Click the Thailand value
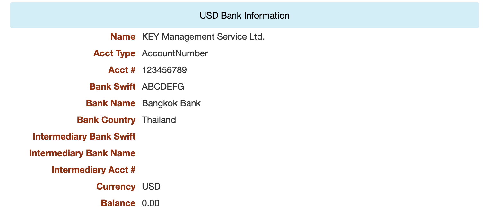The image size is (489, 210). point(159,120)
